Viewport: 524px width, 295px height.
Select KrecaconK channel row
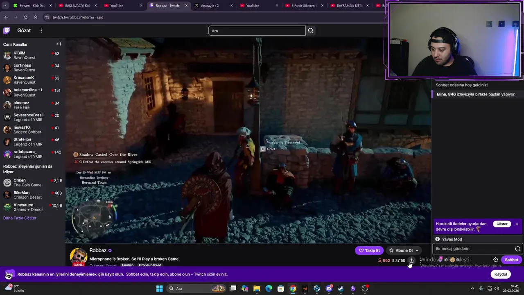[32, 80]
